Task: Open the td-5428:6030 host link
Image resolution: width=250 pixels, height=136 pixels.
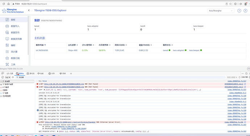Action: pyautogui.click(x=42, y=50)
